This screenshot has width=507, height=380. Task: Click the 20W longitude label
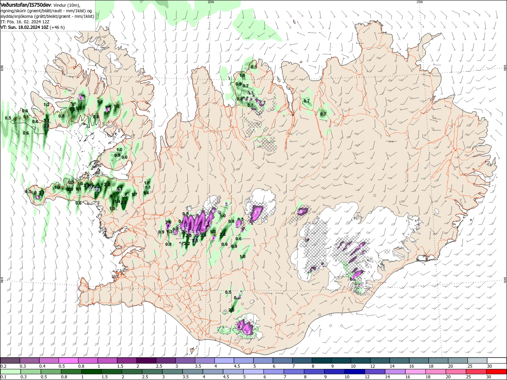pos(211,2)
